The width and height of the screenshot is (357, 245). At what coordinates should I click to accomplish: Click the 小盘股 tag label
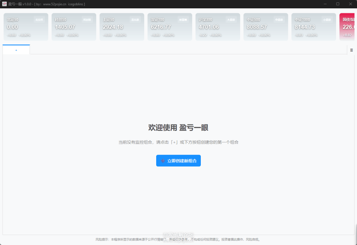(x=327, y=20)
